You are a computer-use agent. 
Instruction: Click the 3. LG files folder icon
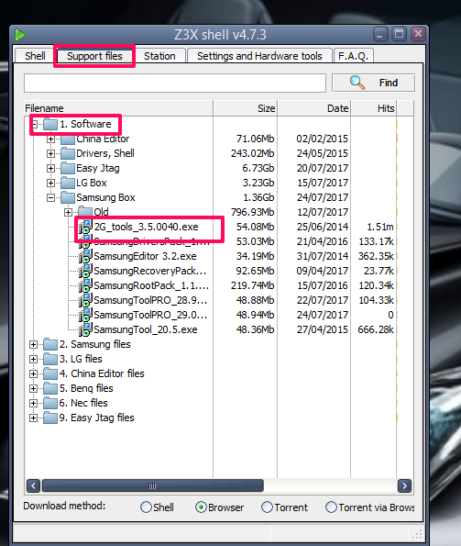50,359
